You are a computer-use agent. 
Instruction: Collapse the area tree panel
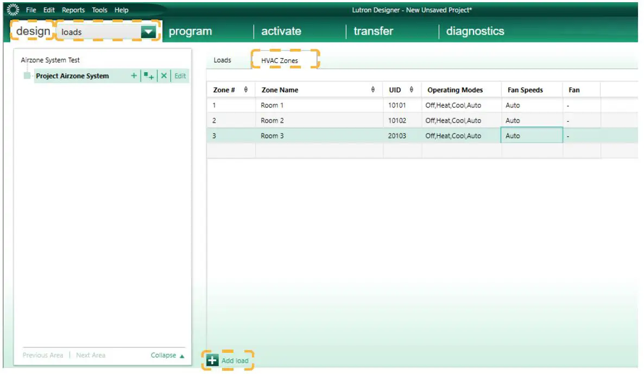click(168, 355)
